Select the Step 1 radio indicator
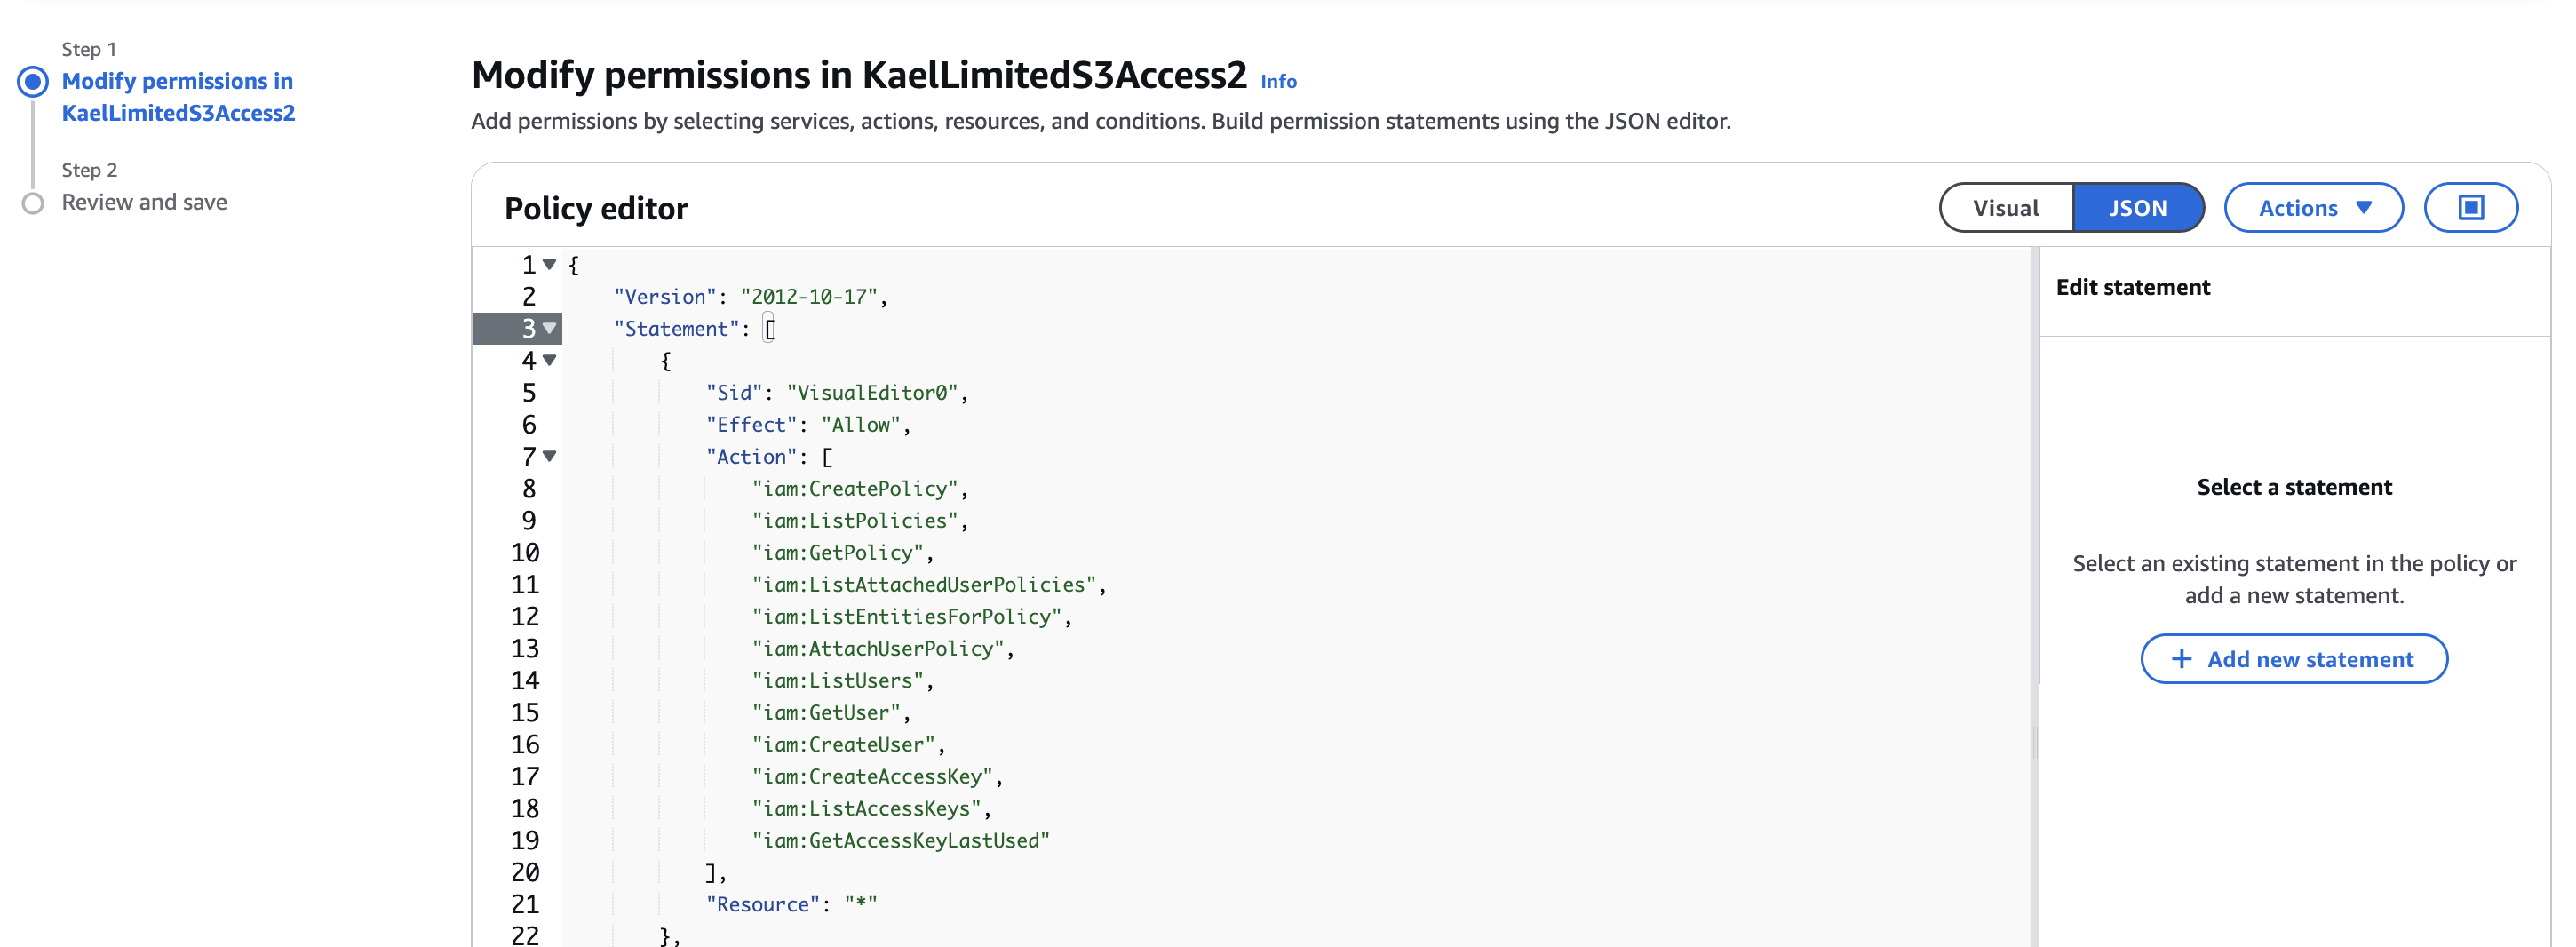 33,82
